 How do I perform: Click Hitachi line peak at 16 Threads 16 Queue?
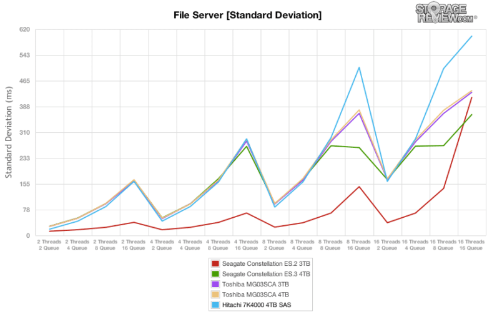click(472, 36)
